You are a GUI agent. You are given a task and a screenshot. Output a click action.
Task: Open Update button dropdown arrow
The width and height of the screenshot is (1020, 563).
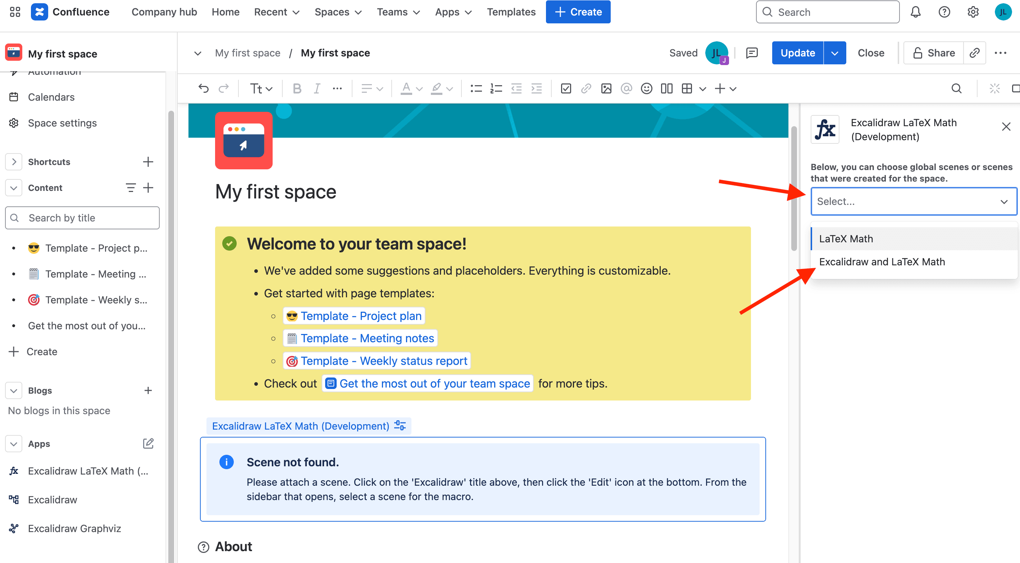pos(834,52)
